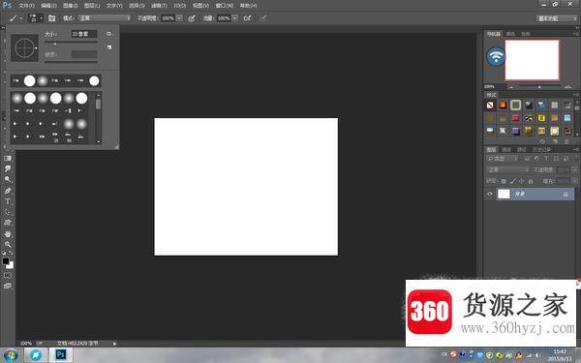Viewport: 581px width, 363px height.
Task: Open the Layer menu
Action: pos(92,6)
